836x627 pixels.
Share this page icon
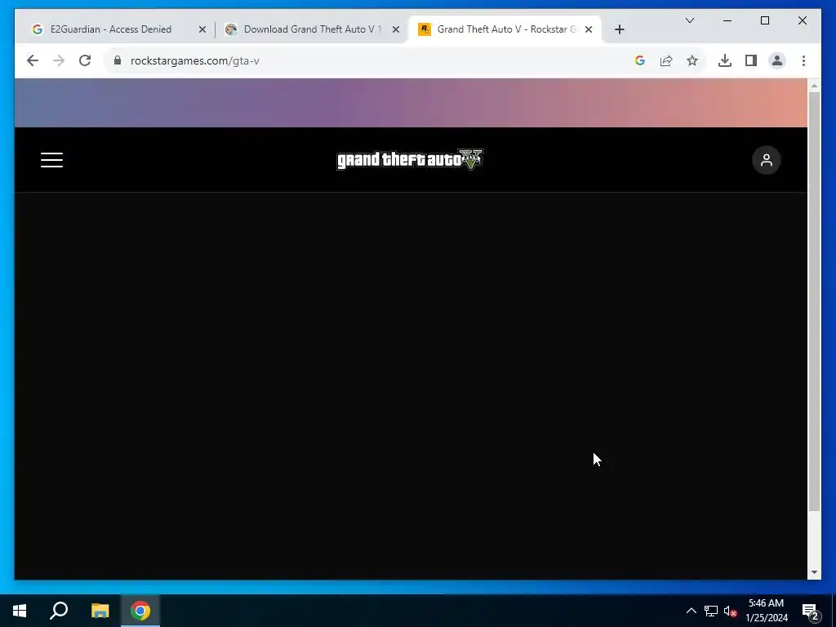[x=666, y=60]
